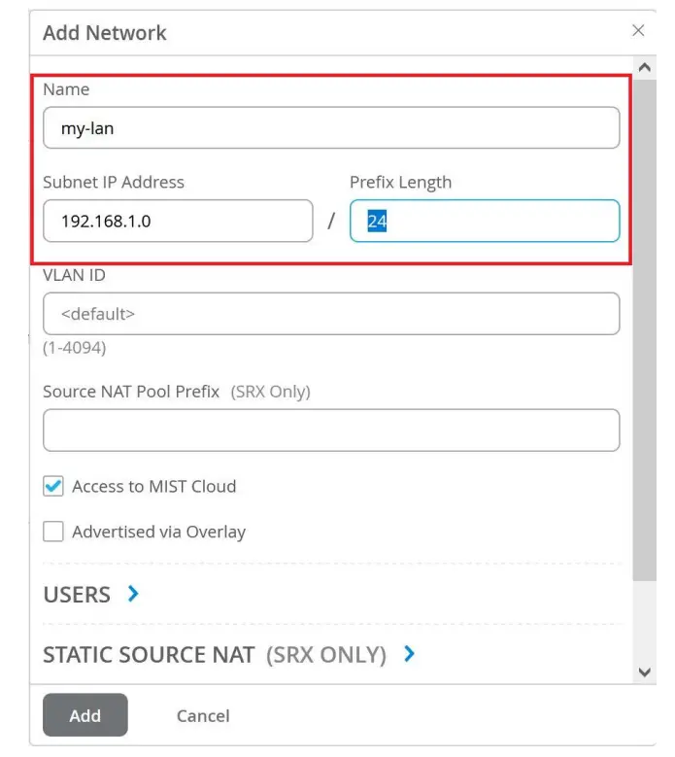Select the VLAN ID input field
Image resolution: width=675 pixels, height=757 pixels.
tap(330, 314)
